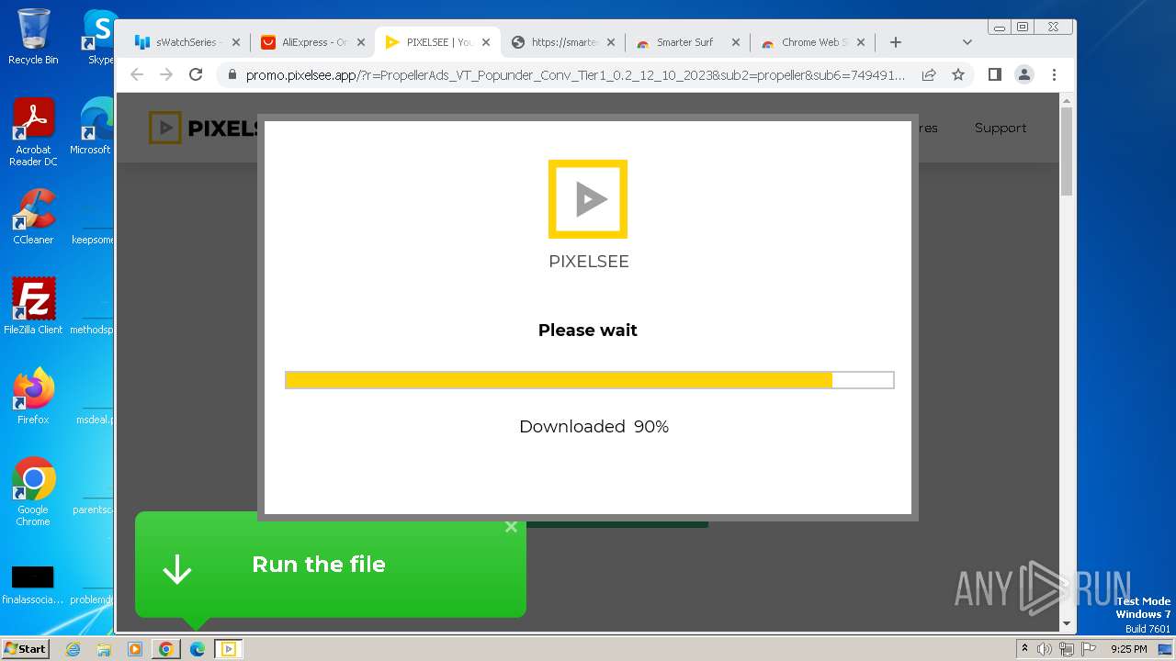Image resolution: width=1176 pixels, height=661 pixels.
Task: Close the Smarter Surf tab
Action: [735, 42]
